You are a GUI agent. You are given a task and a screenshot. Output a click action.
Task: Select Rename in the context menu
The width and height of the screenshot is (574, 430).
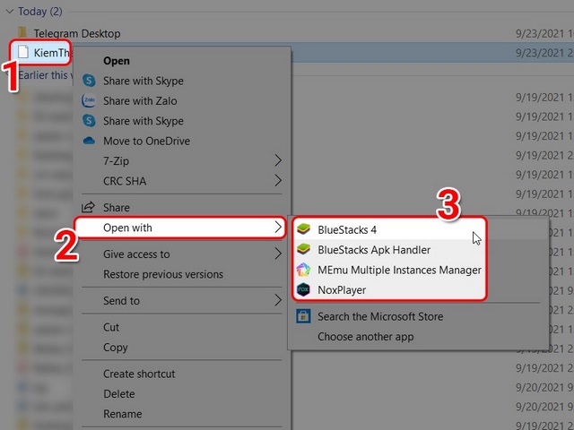(x=122, y=414)
